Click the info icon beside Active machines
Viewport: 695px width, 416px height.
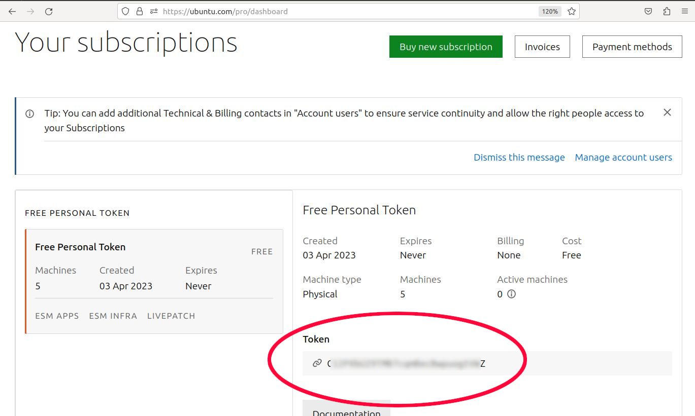(x=512, y=294)
